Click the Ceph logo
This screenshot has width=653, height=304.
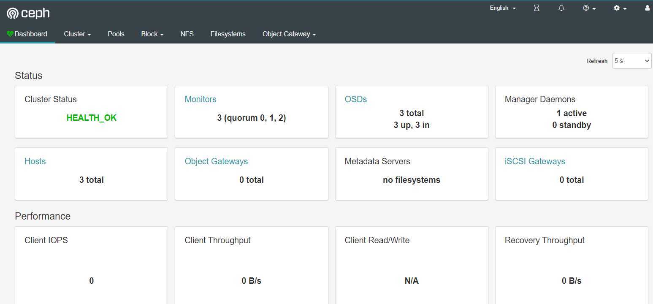pos(28,13)
